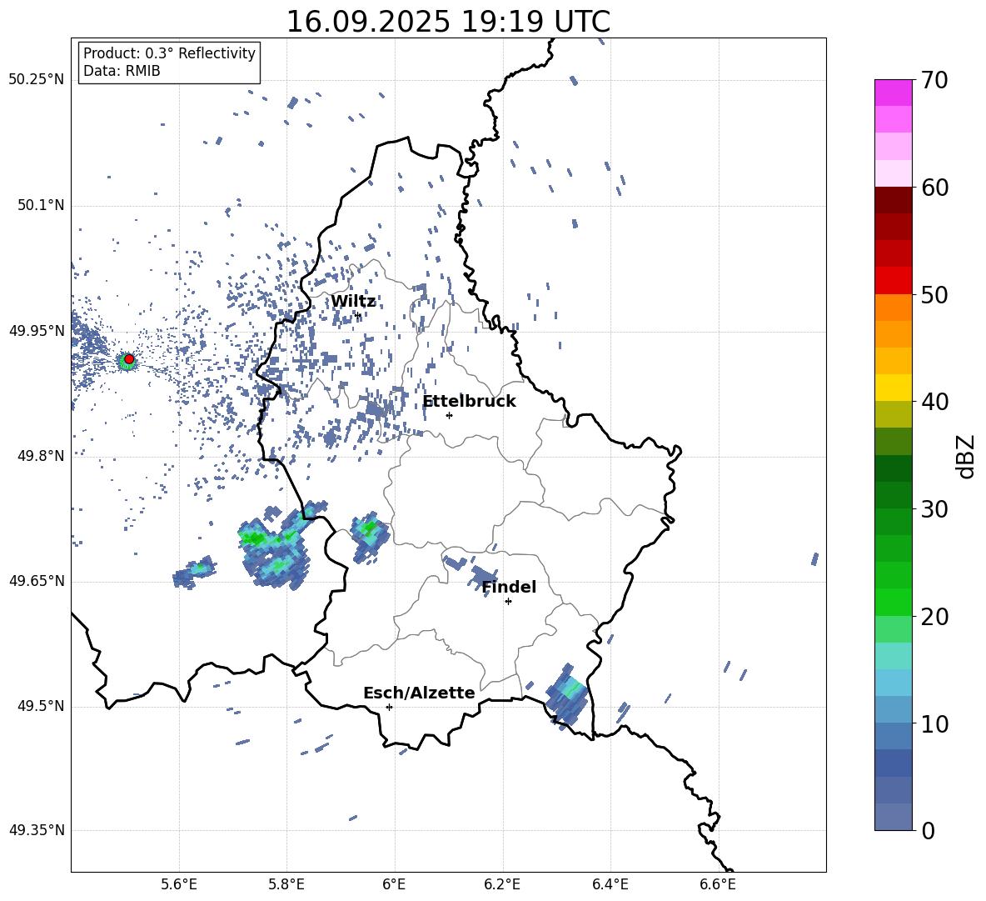Click the red radar site marker dot
This screenshot has width=986, height=901.
tap(129, 359)
